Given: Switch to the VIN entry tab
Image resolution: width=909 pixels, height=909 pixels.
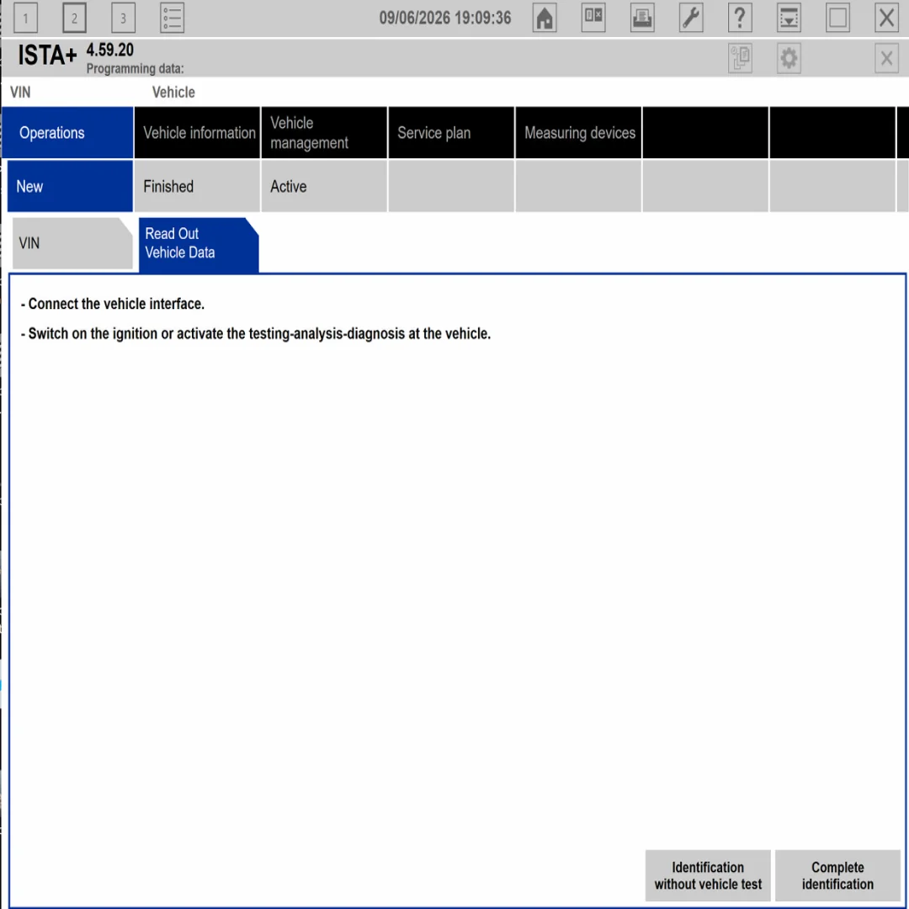Looking at the screenshot, I should [x=72, y=243].
